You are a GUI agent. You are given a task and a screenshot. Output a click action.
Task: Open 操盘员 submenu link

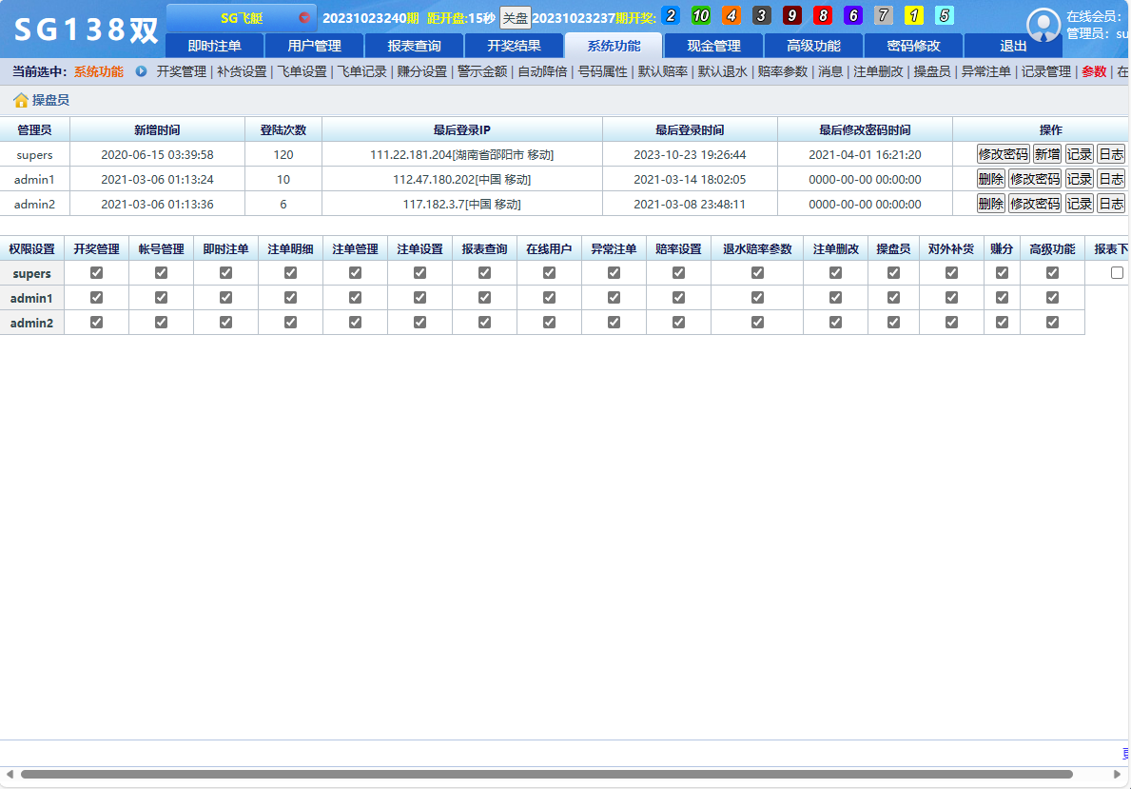coord(932,71)
